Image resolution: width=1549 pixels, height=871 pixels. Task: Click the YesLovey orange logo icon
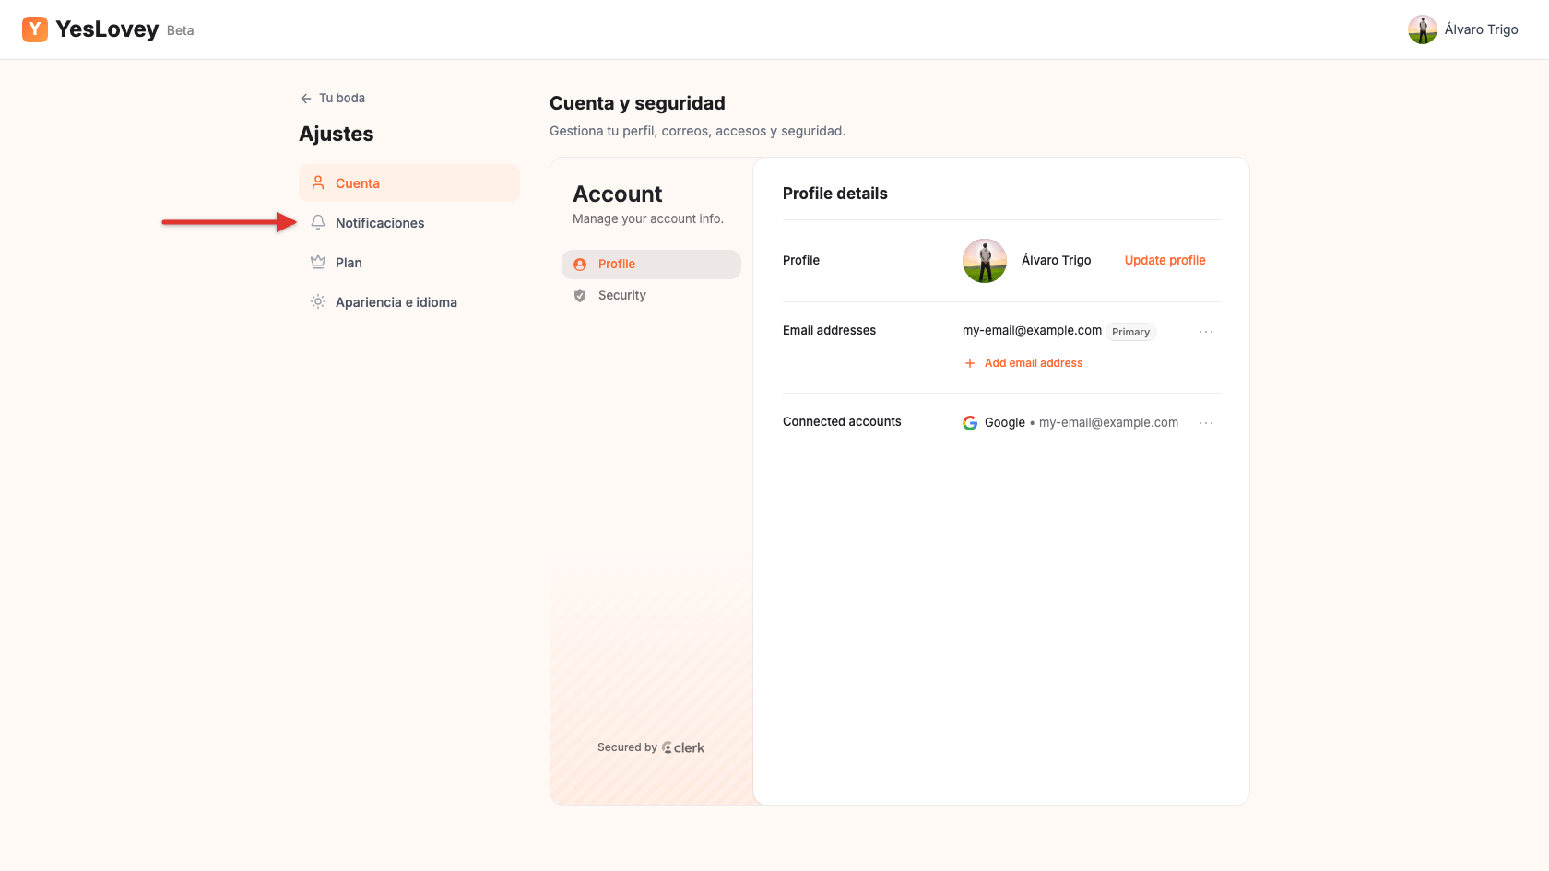click(35, 29)
